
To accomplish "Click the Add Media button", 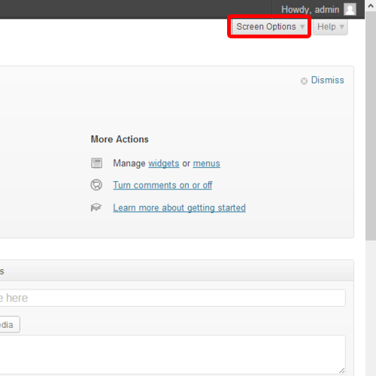I will (10, 325).
